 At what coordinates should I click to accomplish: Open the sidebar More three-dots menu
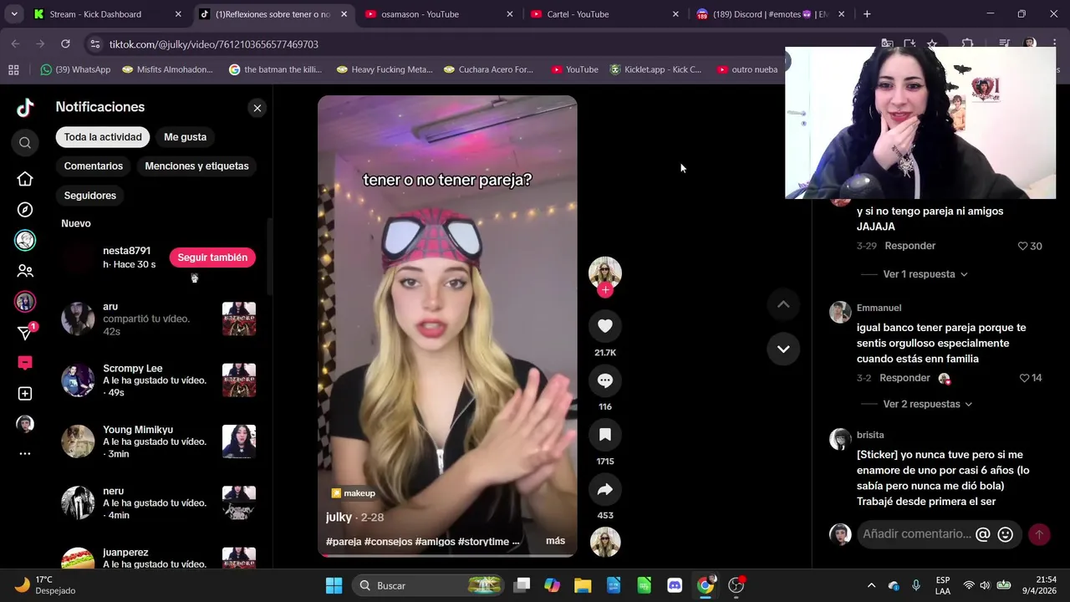click(25, 454)
